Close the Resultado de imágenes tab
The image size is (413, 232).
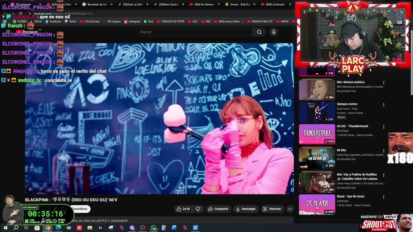(x=112, y=5)
